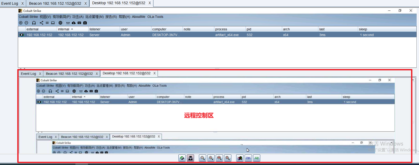Sort by the process column header in the main table
The image size is (419, 165).
[x=230, y=29]
